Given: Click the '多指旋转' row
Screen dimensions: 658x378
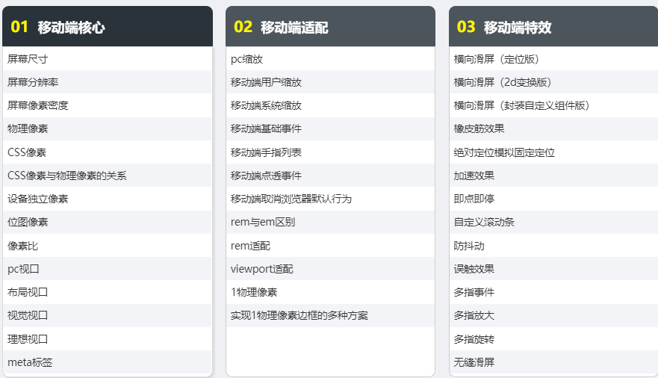Looking at the screenshot, I should click(x=553, y=339).
